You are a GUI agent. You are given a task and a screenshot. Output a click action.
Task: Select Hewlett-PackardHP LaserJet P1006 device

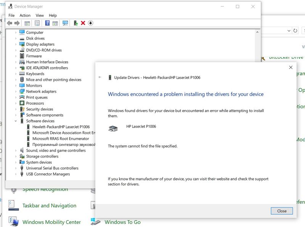61,127
